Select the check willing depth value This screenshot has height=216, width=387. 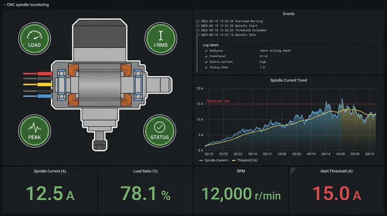[x=275, y=51]
